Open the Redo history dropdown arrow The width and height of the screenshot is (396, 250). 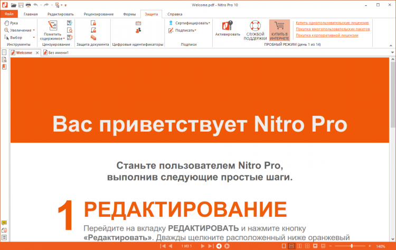pyautogui.click(x=52, y=5)
